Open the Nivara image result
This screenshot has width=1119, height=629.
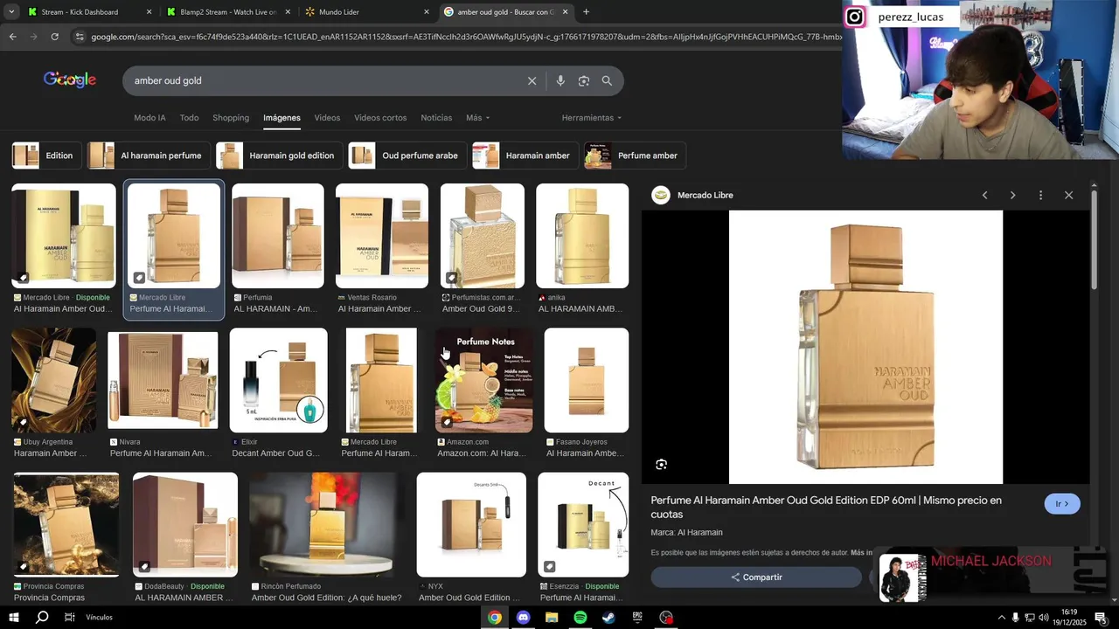163,380
